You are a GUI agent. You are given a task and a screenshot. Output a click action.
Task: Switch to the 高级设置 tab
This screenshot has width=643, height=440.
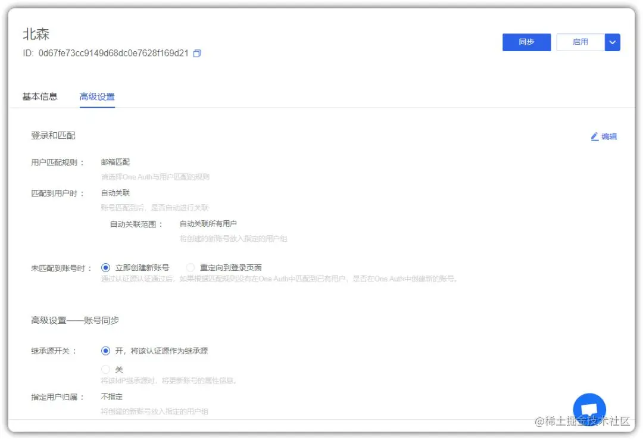(97, 97)
